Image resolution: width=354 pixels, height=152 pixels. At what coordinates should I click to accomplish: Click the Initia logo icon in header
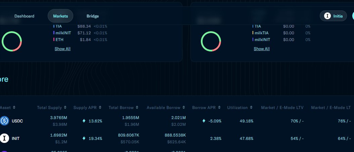[x=327, y=16]
